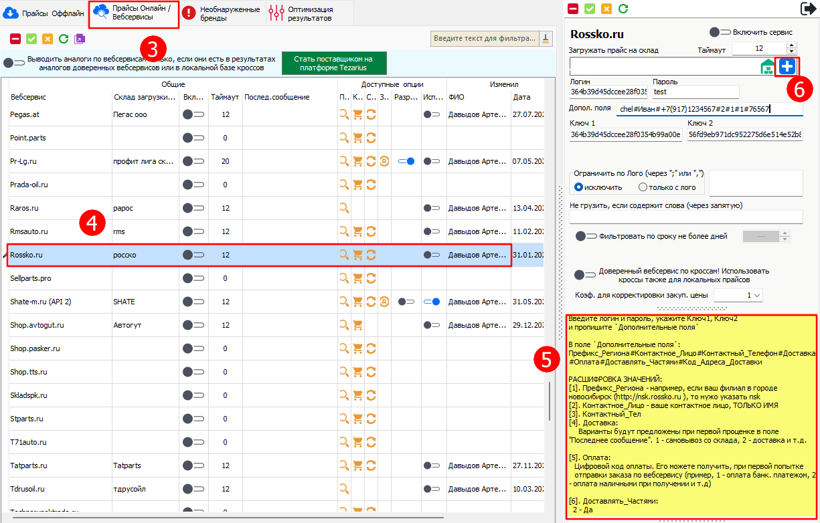Screen dimensions: 820x523
Task: Click the green checkmark icon in the left toolbar
Action: coord(31,39)
